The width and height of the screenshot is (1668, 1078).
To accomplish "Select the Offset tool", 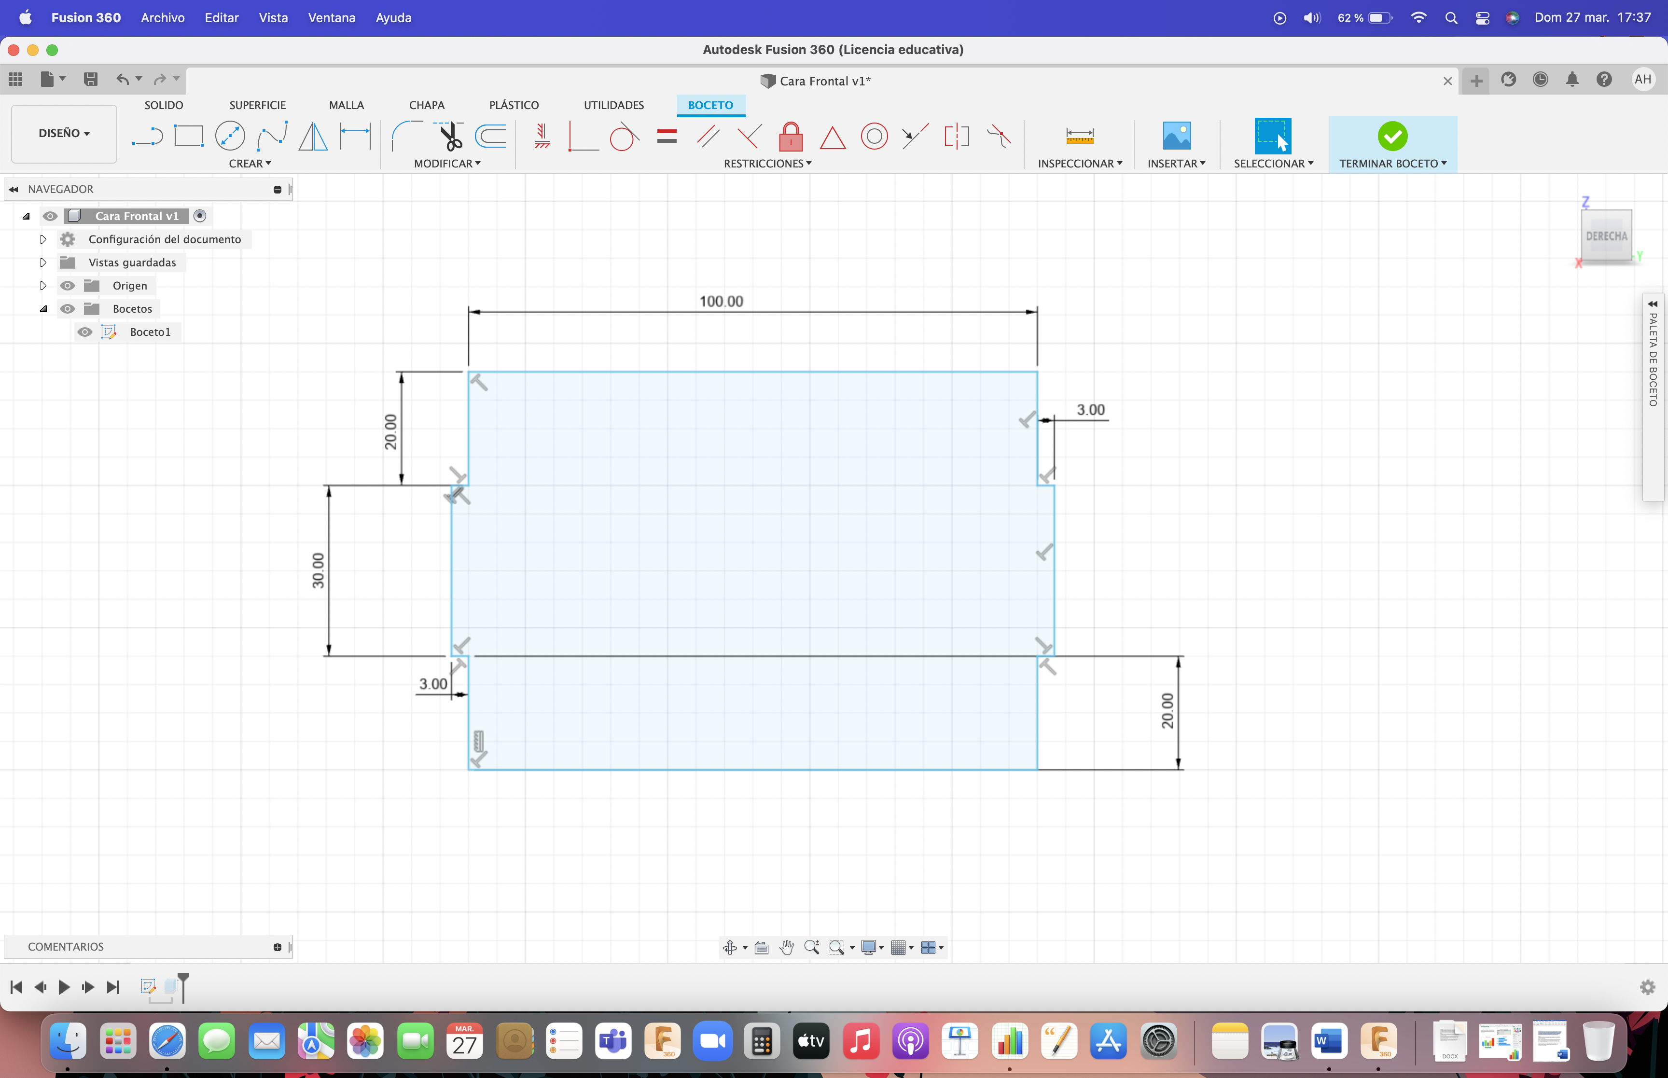I will click(491, 136).
